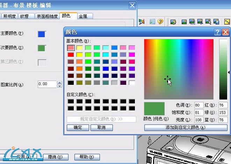Click the 撤消 button in the editor
This screenshot has width=231, height=164.
[56, 157]
